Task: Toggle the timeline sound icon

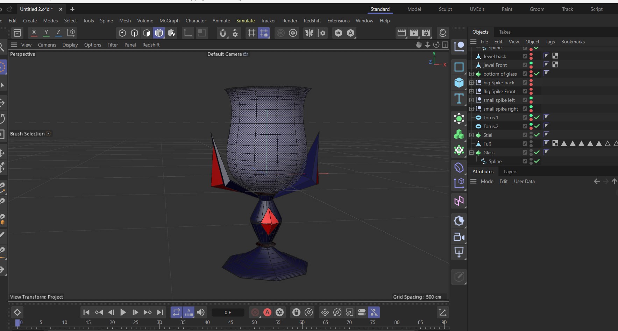Action: 201,312
